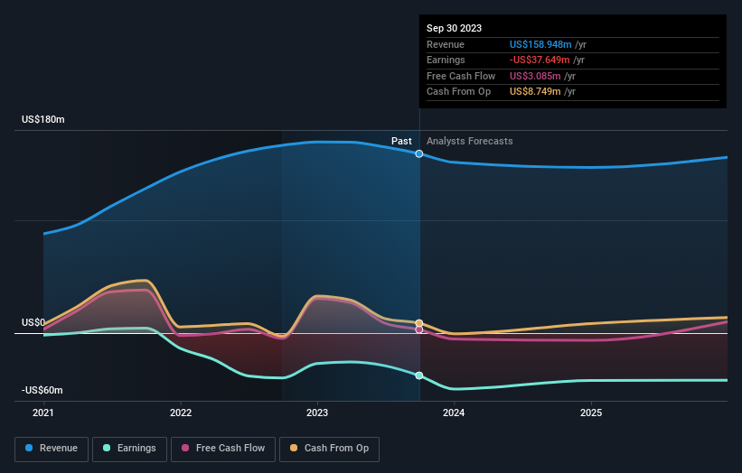Click the blue Revenue data point at Sep 2023
The width and height of the screenshot is (742, 473).
point(419,153)
